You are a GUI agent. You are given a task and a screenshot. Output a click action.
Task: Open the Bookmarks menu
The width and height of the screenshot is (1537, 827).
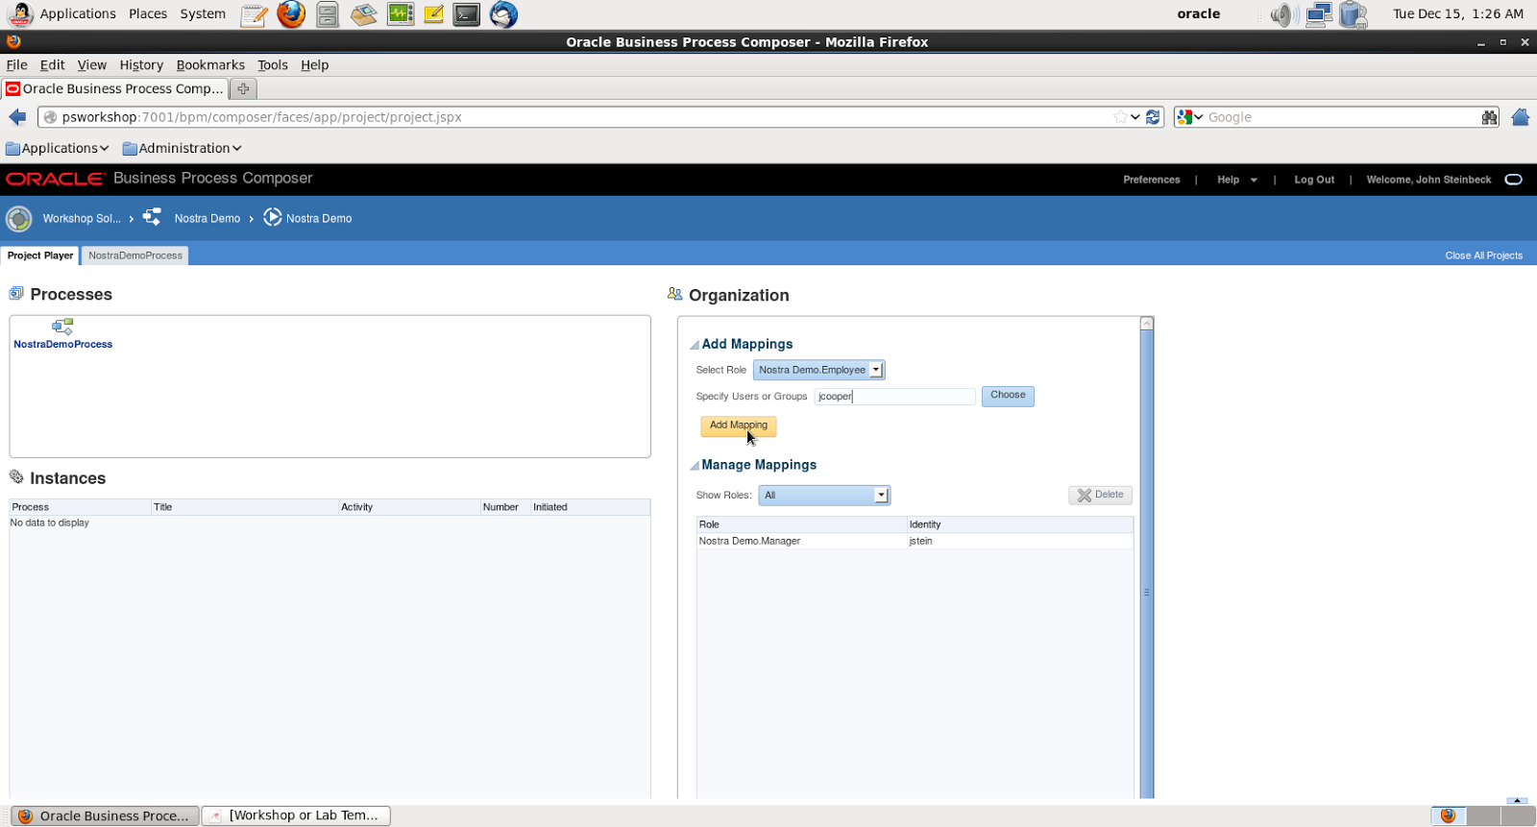click(210, 65)
